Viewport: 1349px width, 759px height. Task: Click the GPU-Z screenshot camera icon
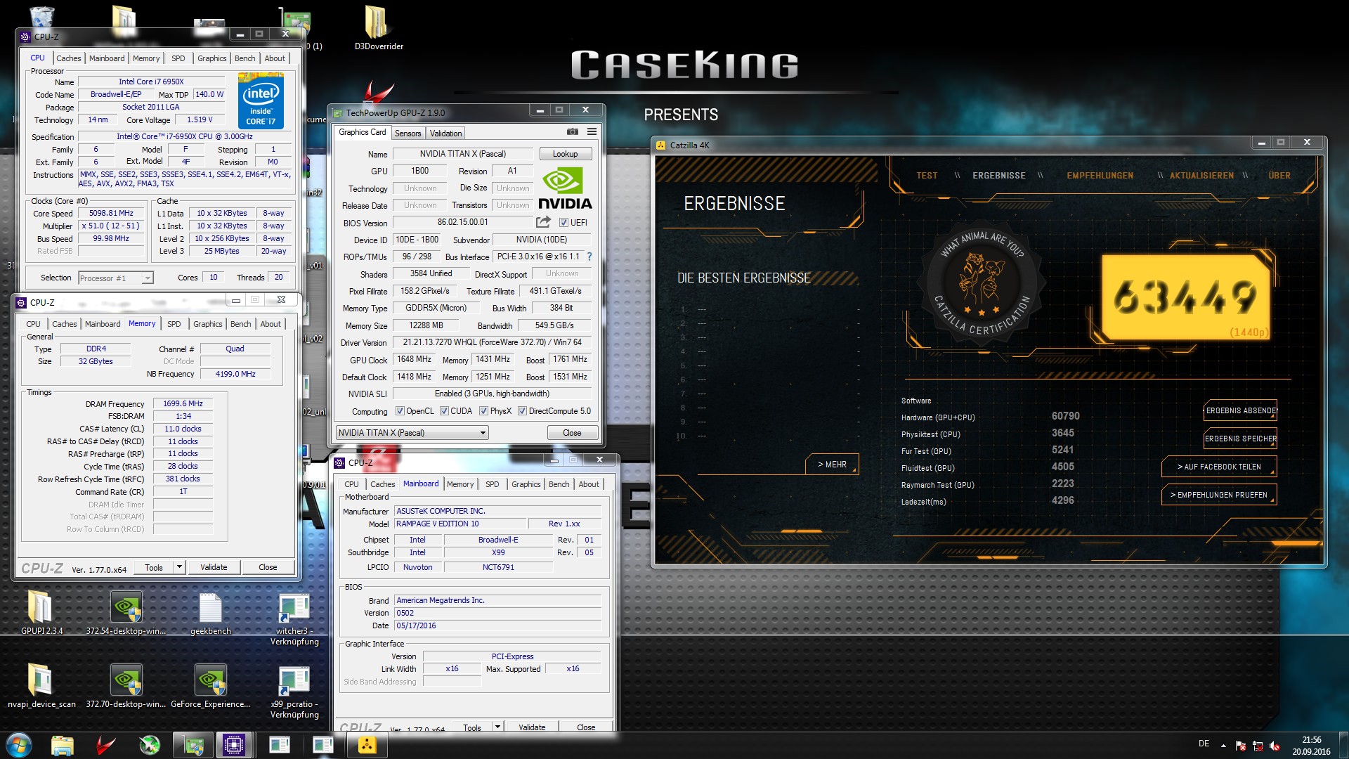point(573,132)
